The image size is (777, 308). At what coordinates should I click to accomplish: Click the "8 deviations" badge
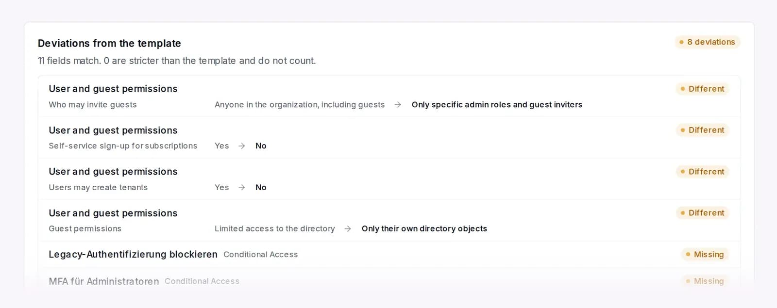click(x=707, y=42)
